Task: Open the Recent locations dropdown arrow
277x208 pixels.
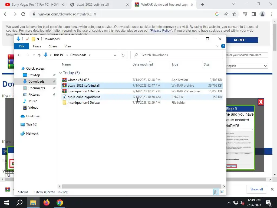Action: click(x=34, y=55)
